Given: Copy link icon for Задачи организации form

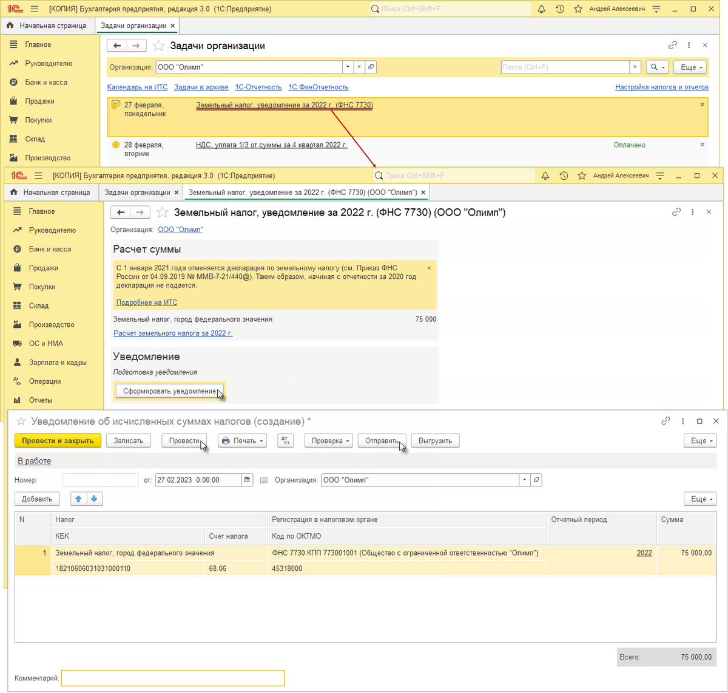Looking at the screenshot, I should coord(673,46).
